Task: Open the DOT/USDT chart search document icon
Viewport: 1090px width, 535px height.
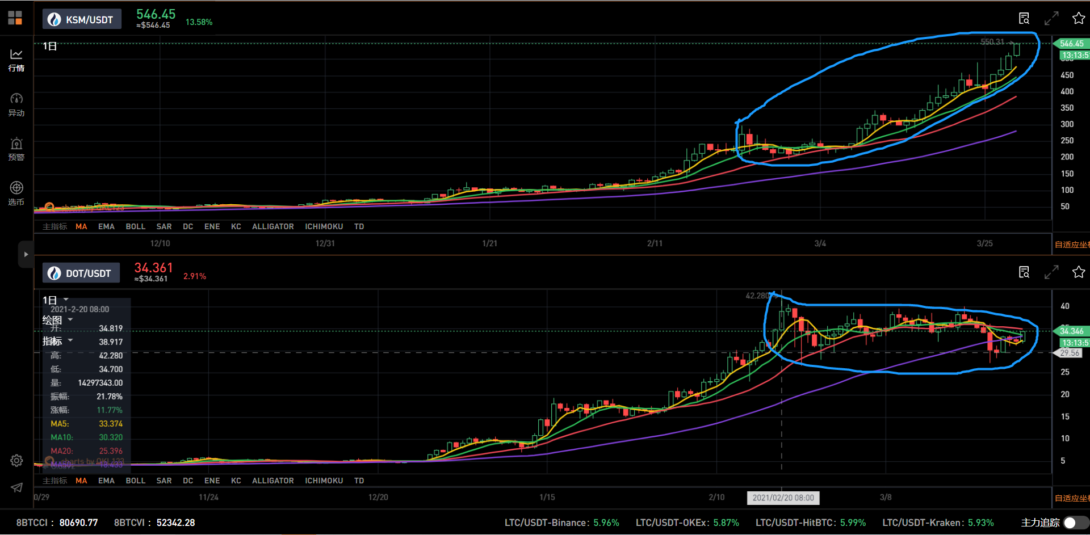Action: (1024, 272)
